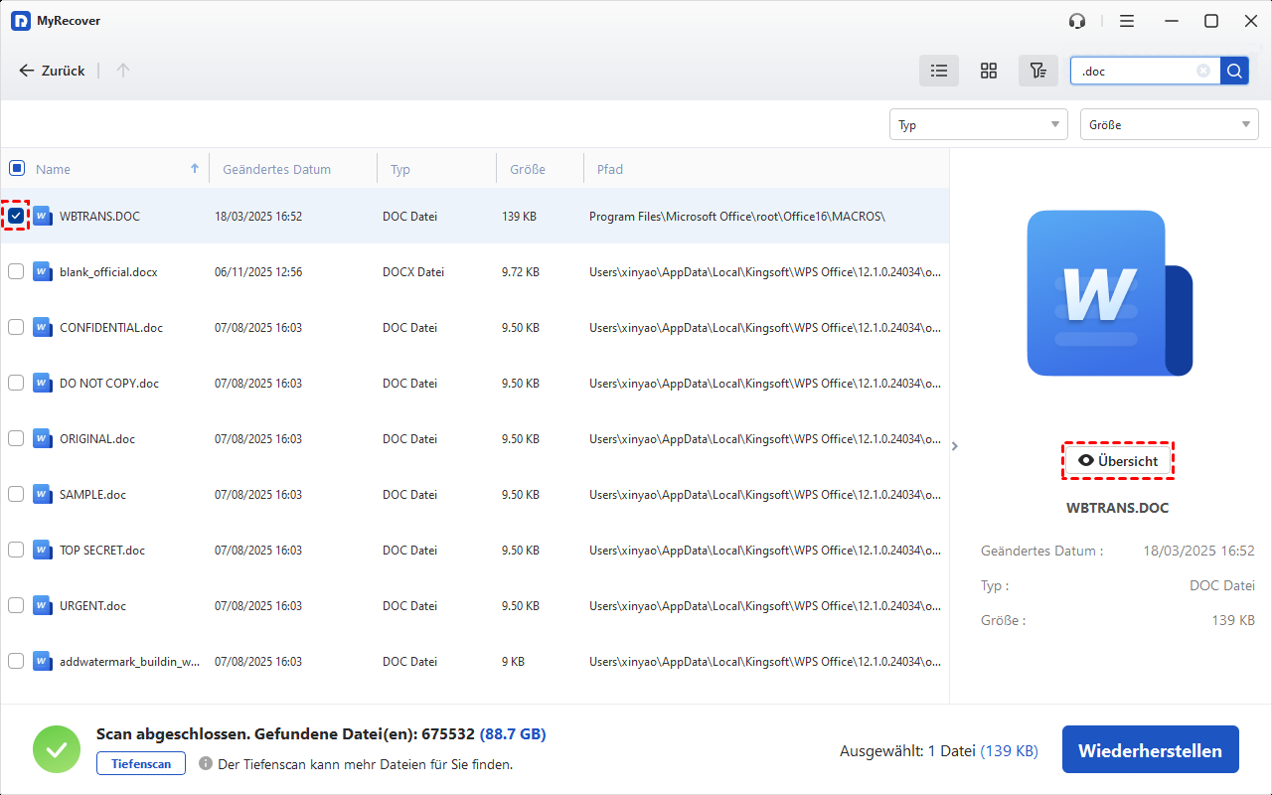Click the headset support icon

[x=1077, y=21]
